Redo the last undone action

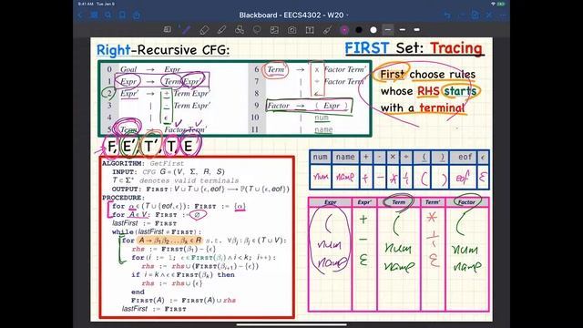click(x=462, y=15)
